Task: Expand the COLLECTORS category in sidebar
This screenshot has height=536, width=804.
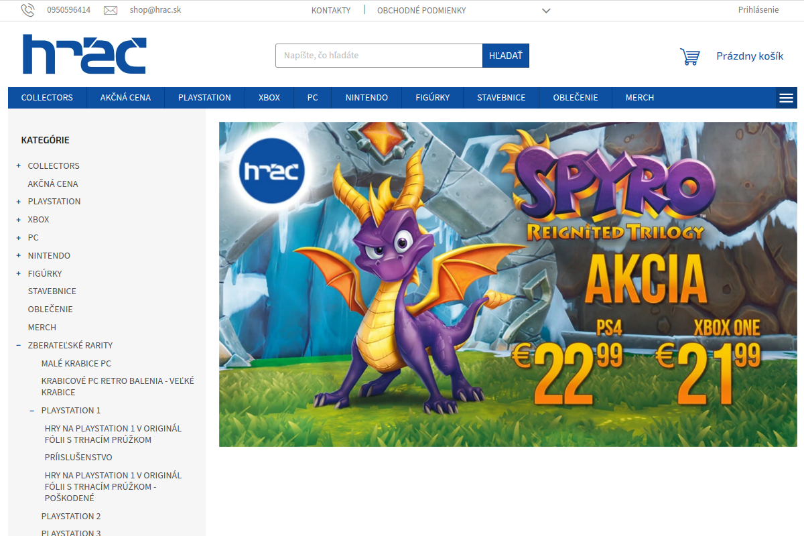Action: (19, 165)
